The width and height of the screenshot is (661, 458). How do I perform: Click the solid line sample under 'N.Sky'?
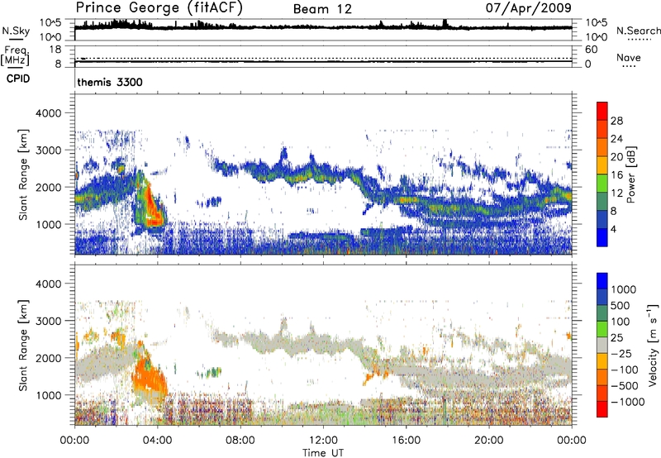16,40
